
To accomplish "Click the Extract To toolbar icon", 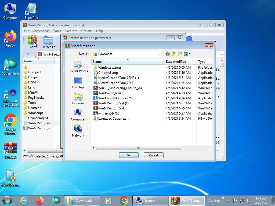I will [48, 42].
